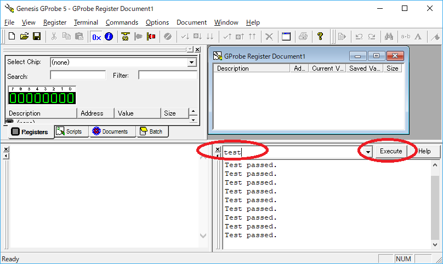Open the Register menu
This screenshot has height=264, width=443.
(55, 22)
